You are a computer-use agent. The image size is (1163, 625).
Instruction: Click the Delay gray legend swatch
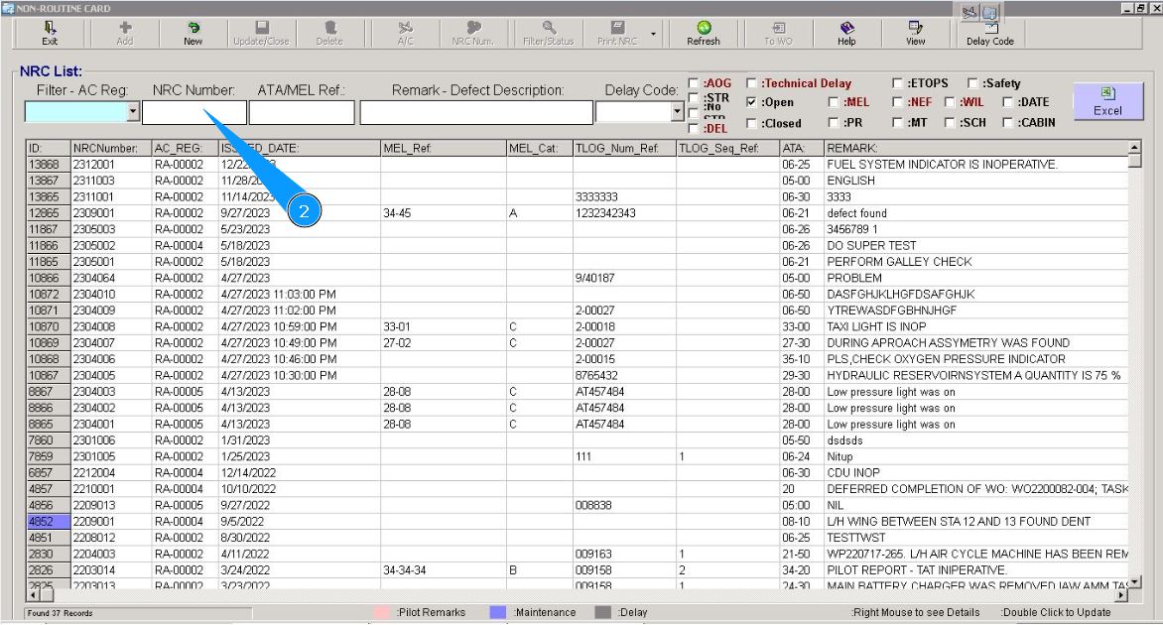point(603,612)
